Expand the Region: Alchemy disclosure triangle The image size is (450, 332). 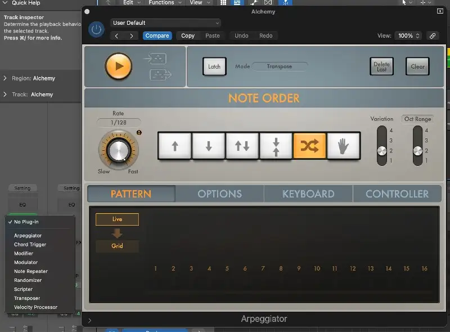click(6, 79)
